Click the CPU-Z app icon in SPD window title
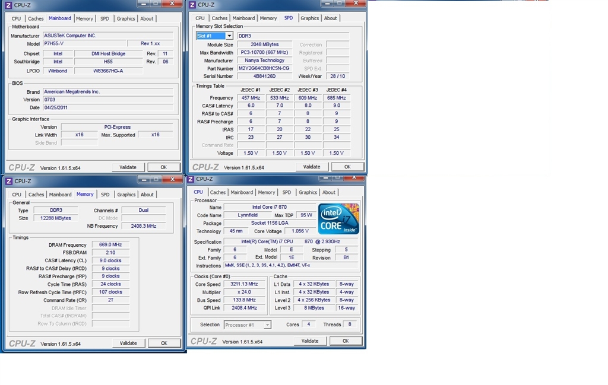Image resolution: width=608 pixels, height=385 pixels. point(192,5)
